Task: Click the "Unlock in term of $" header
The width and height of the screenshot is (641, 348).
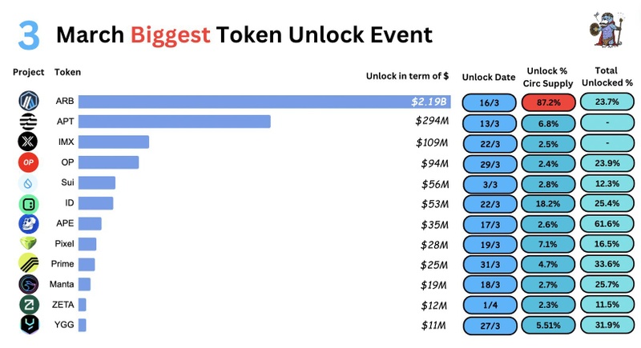Action: tap(407, 76)
